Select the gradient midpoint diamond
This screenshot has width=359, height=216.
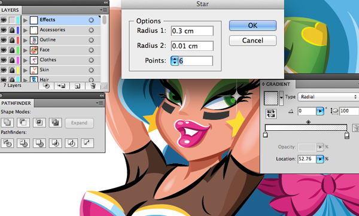click(x=308, y=122)
